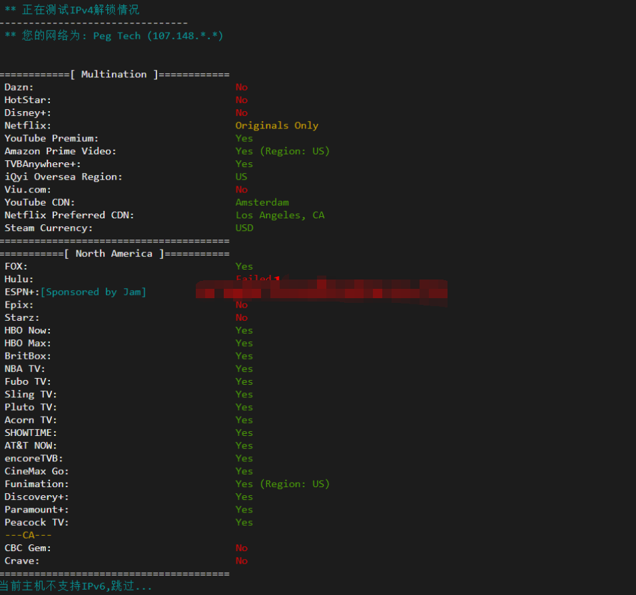
Task: Select the Pluto TV label
Action: tap(31, 407)
